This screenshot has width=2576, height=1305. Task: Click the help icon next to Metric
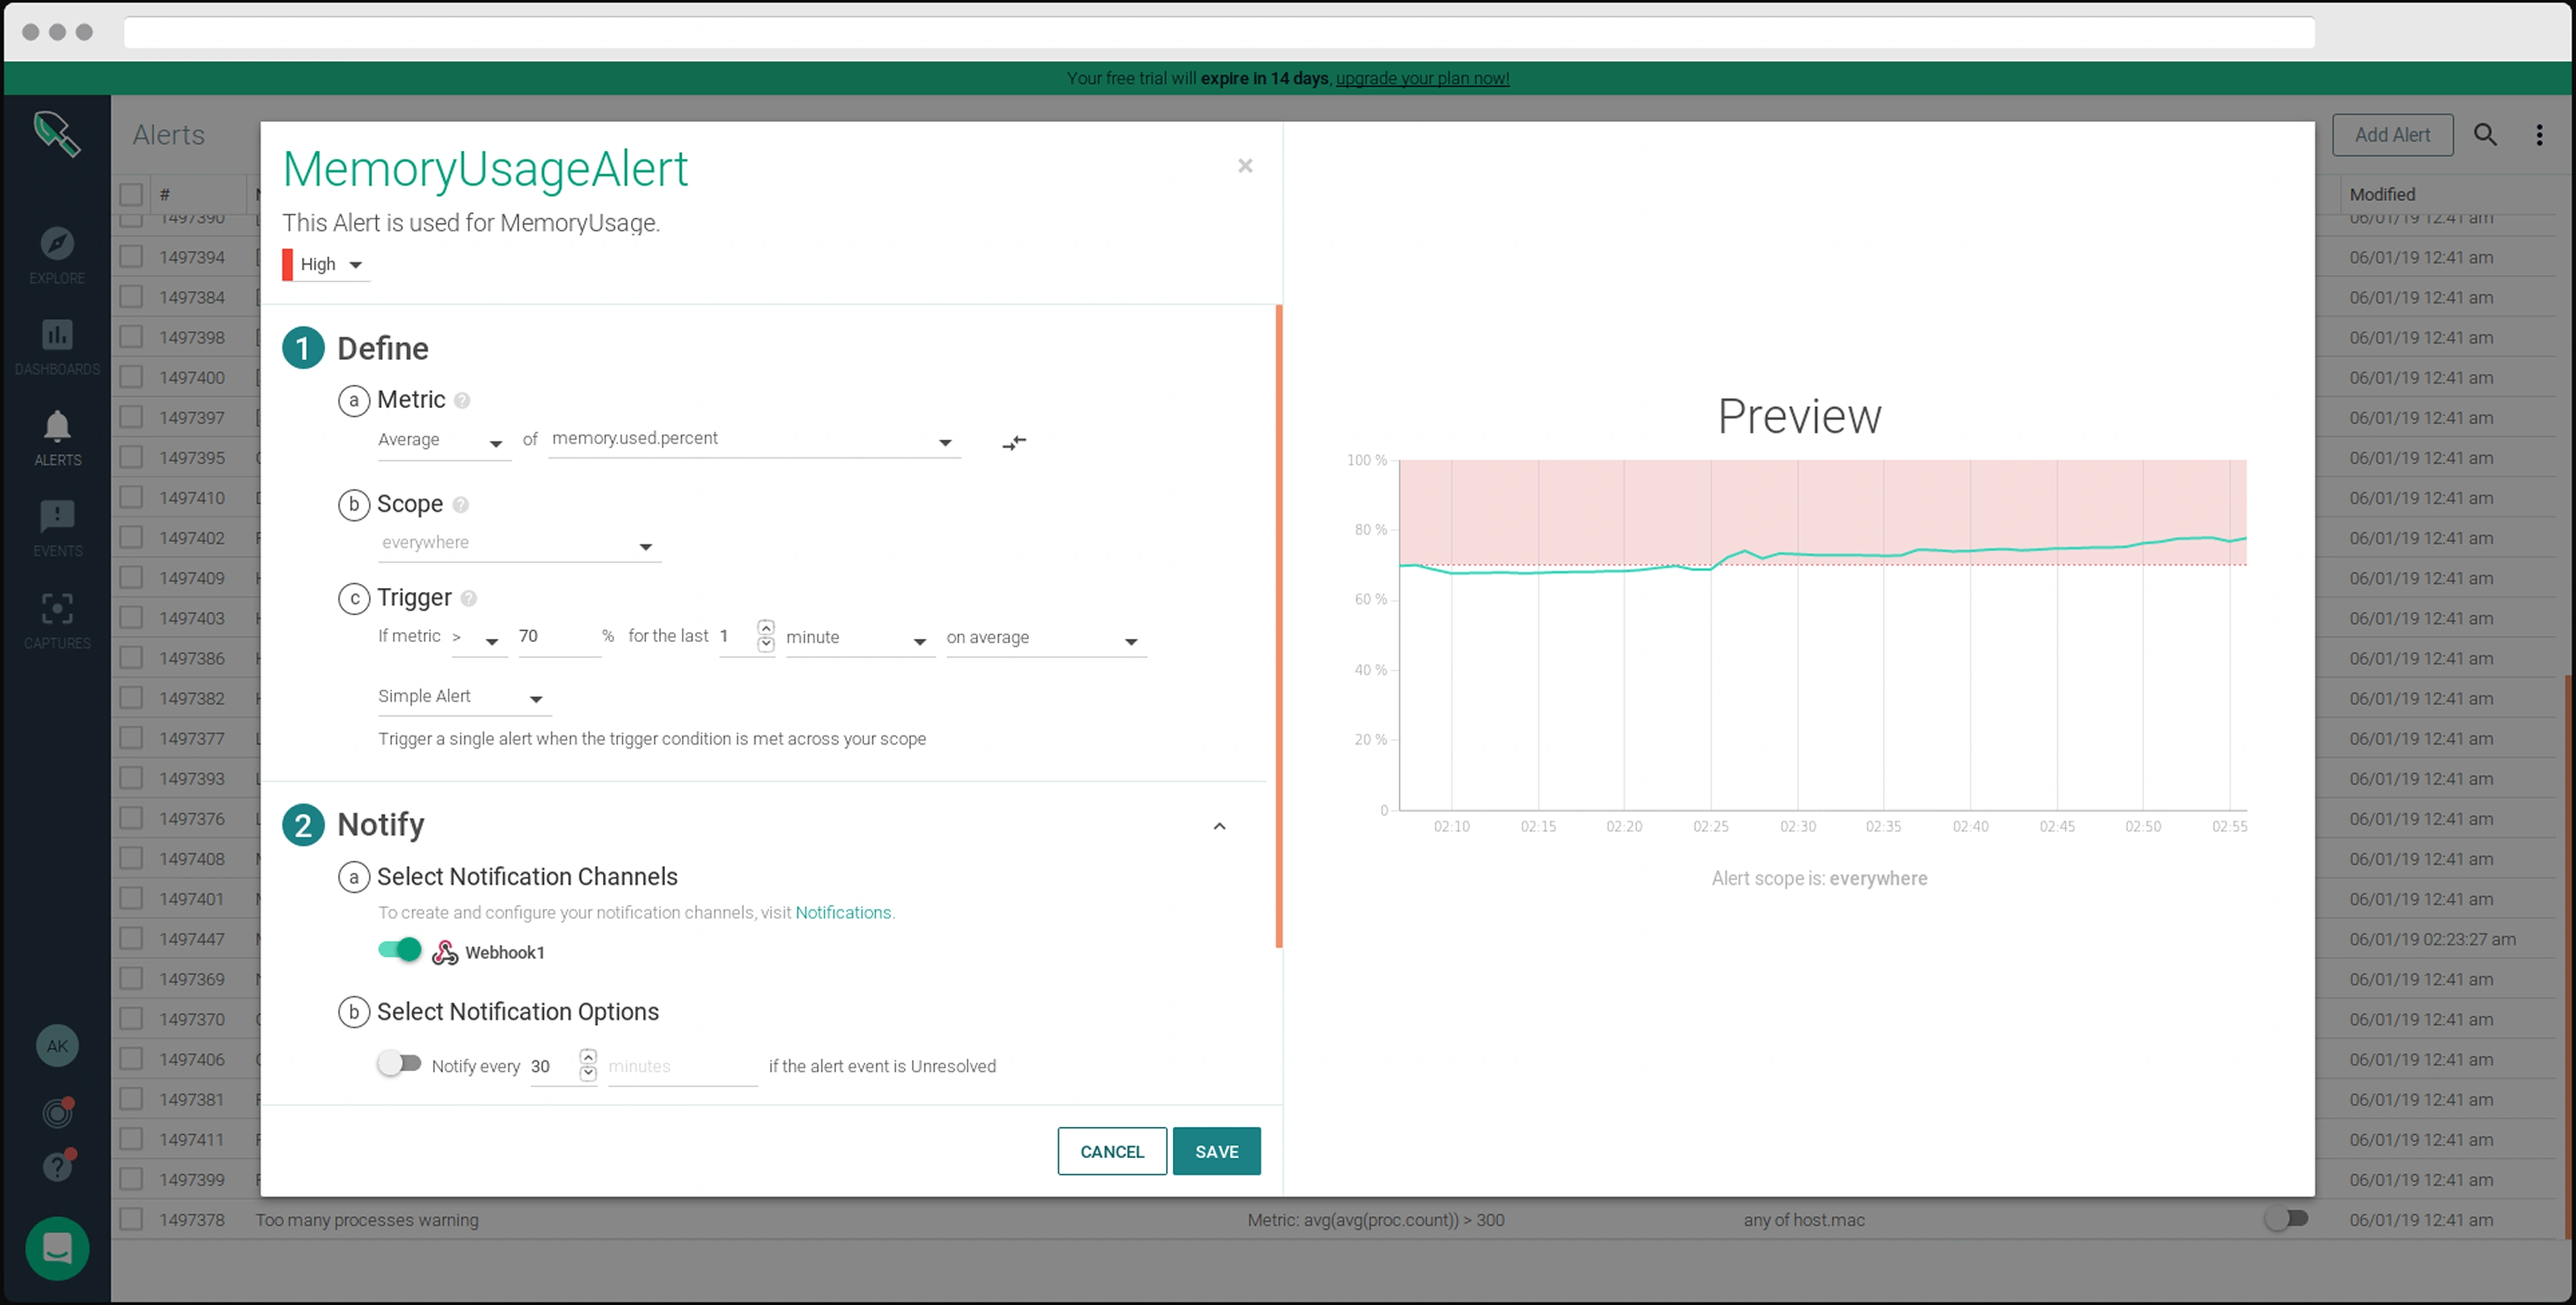462,401
